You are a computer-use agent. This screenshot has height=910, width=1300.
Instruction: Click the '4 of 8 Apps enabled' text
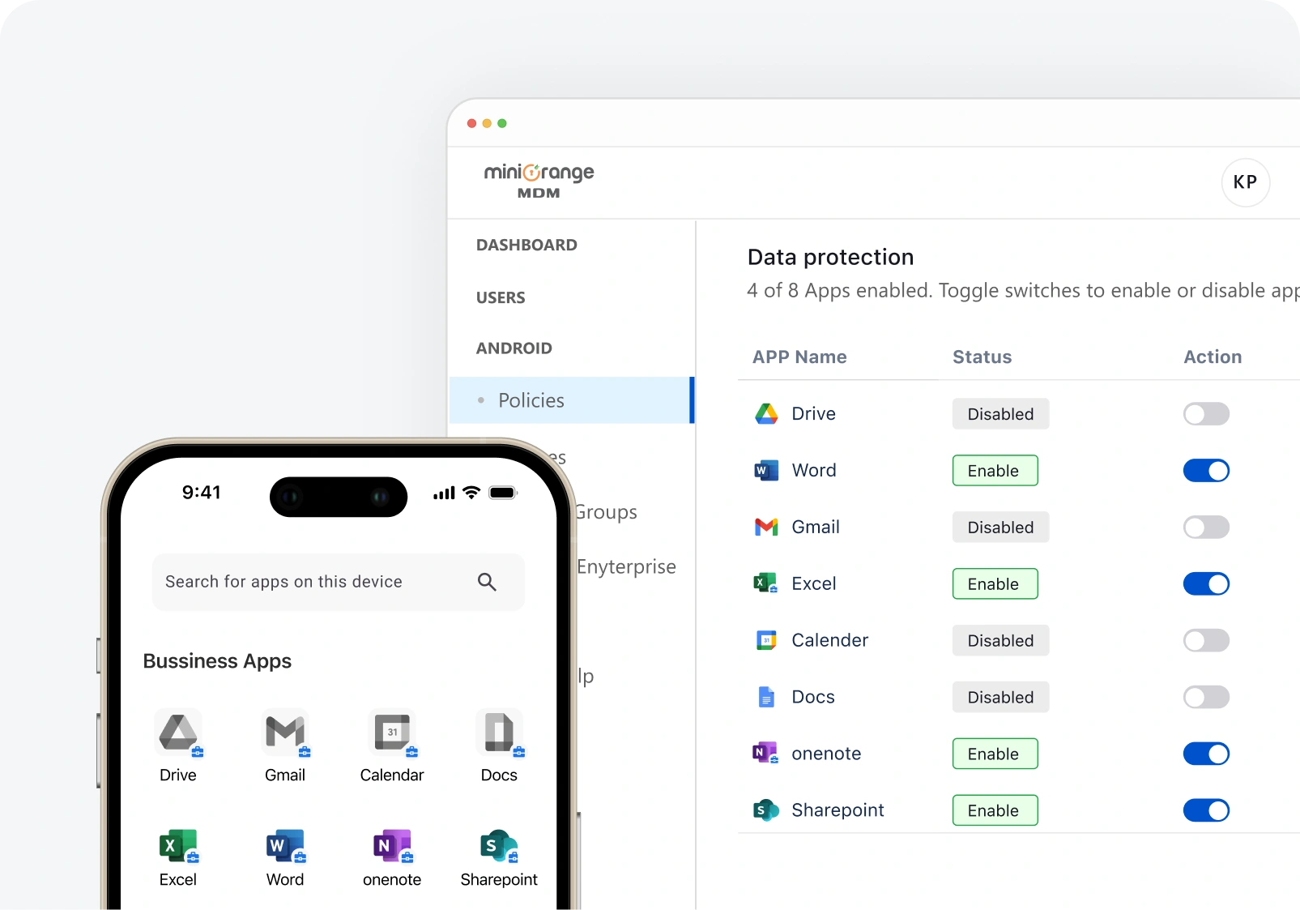click(839, 290)
